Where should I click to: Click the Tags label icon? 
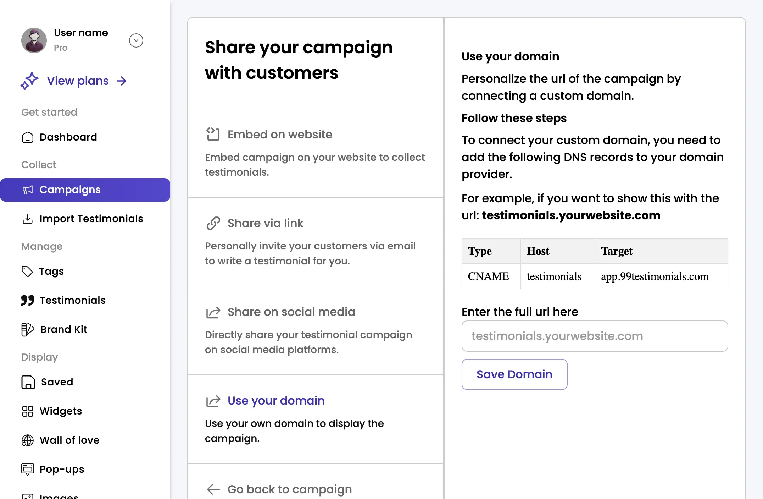tap(27, 272)
